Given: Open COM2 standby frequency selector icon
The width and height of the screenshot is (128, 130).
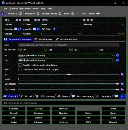Looking at the screenshot, I should click(34, 29).
